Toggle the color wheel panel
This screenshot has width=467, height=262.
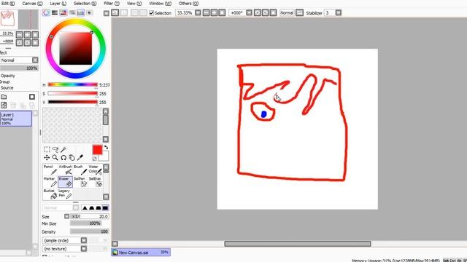[46, 12]
